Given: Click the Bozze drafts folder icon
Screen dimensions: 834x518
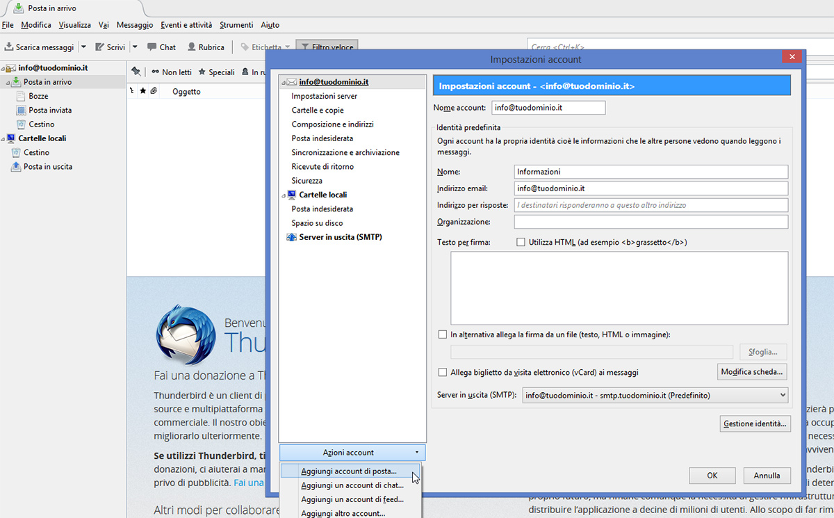Looking at the screenshot, I should (x=21, y=96).
